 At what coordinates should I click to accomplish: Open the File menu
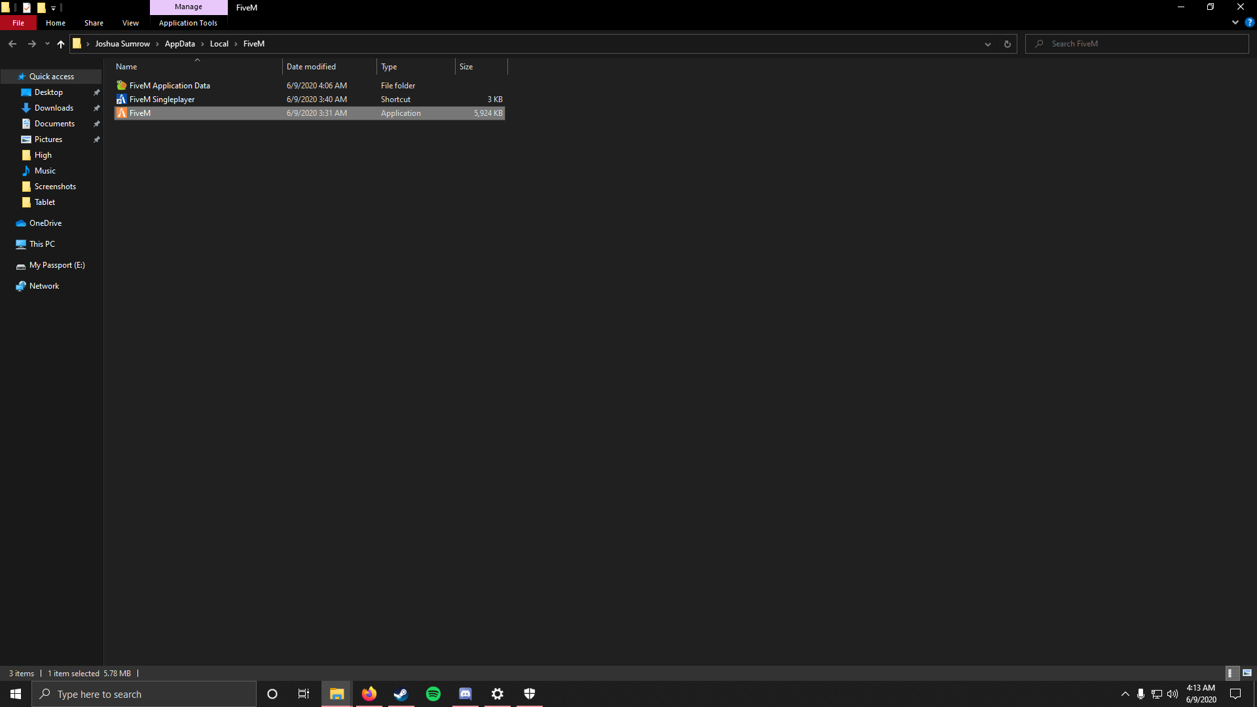pyautogui.click(x=18, y=23)
